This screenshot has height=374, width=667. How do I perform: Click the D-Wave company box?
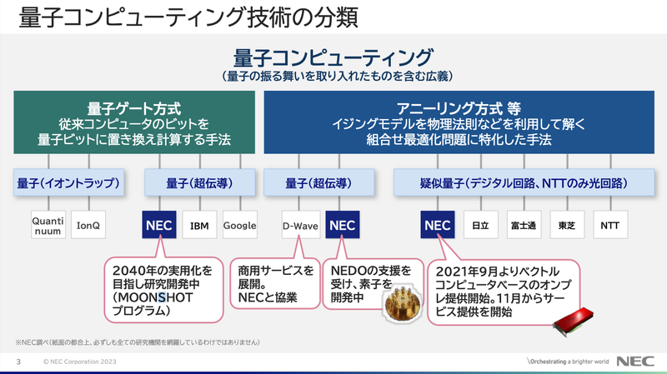point(300,225)
